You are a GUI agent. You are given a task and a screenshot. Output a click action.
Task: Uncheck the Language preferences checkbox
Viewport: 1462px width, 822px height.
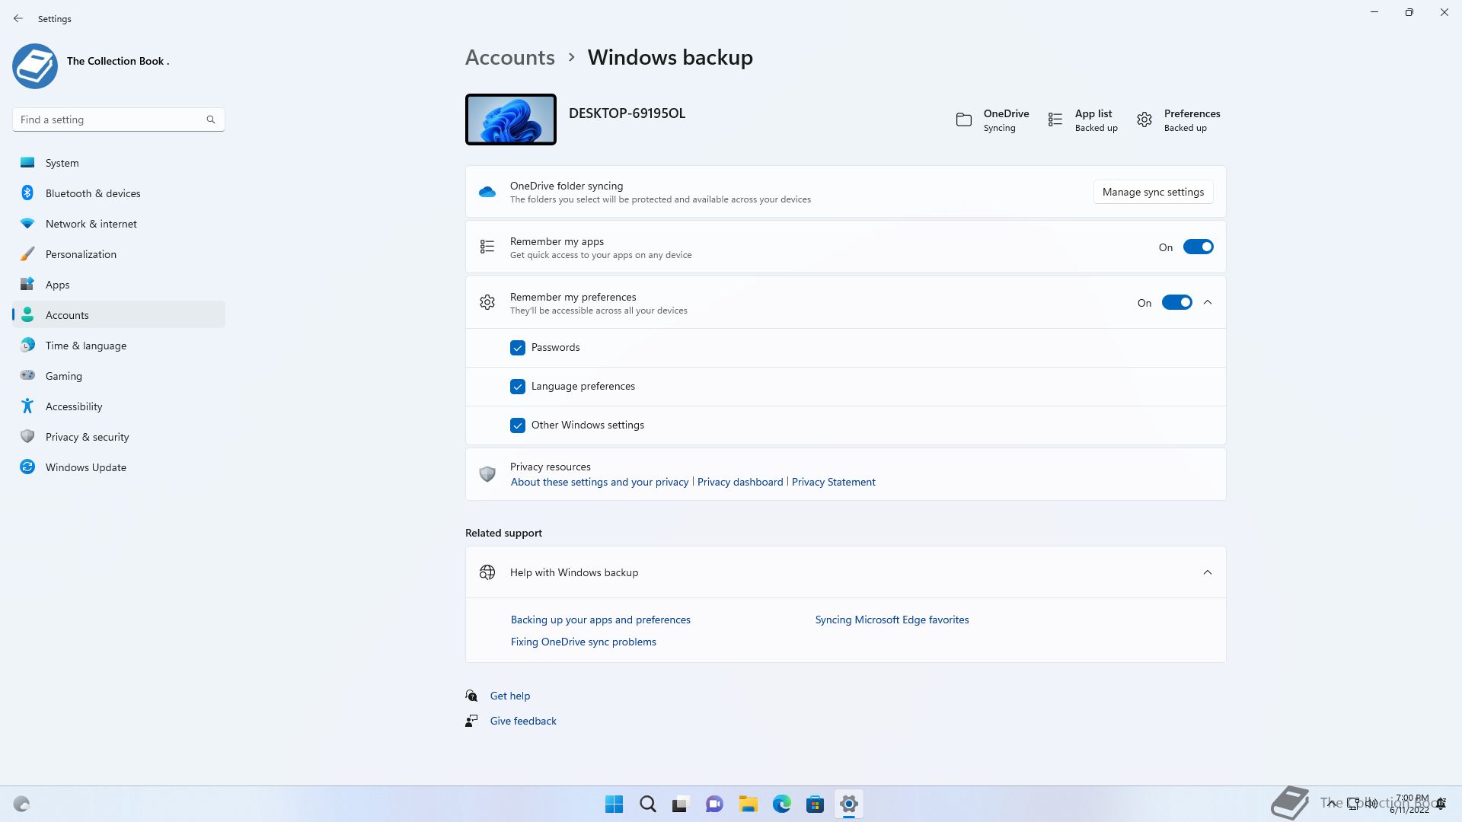(518, 387)
